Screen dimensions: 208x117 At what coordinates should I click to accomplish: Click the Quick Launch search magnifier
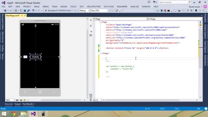pos(189,2)
